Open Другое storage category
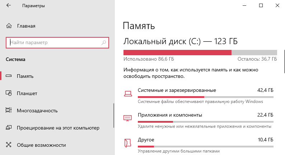The image size is (285, 155). 146,140
